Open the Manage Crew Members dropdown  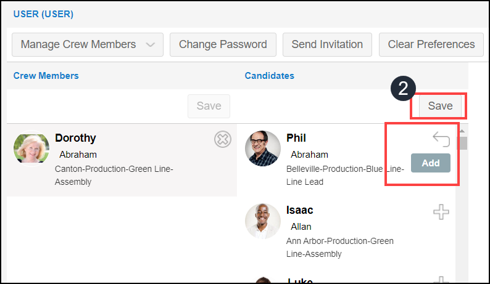pos(88,44)
